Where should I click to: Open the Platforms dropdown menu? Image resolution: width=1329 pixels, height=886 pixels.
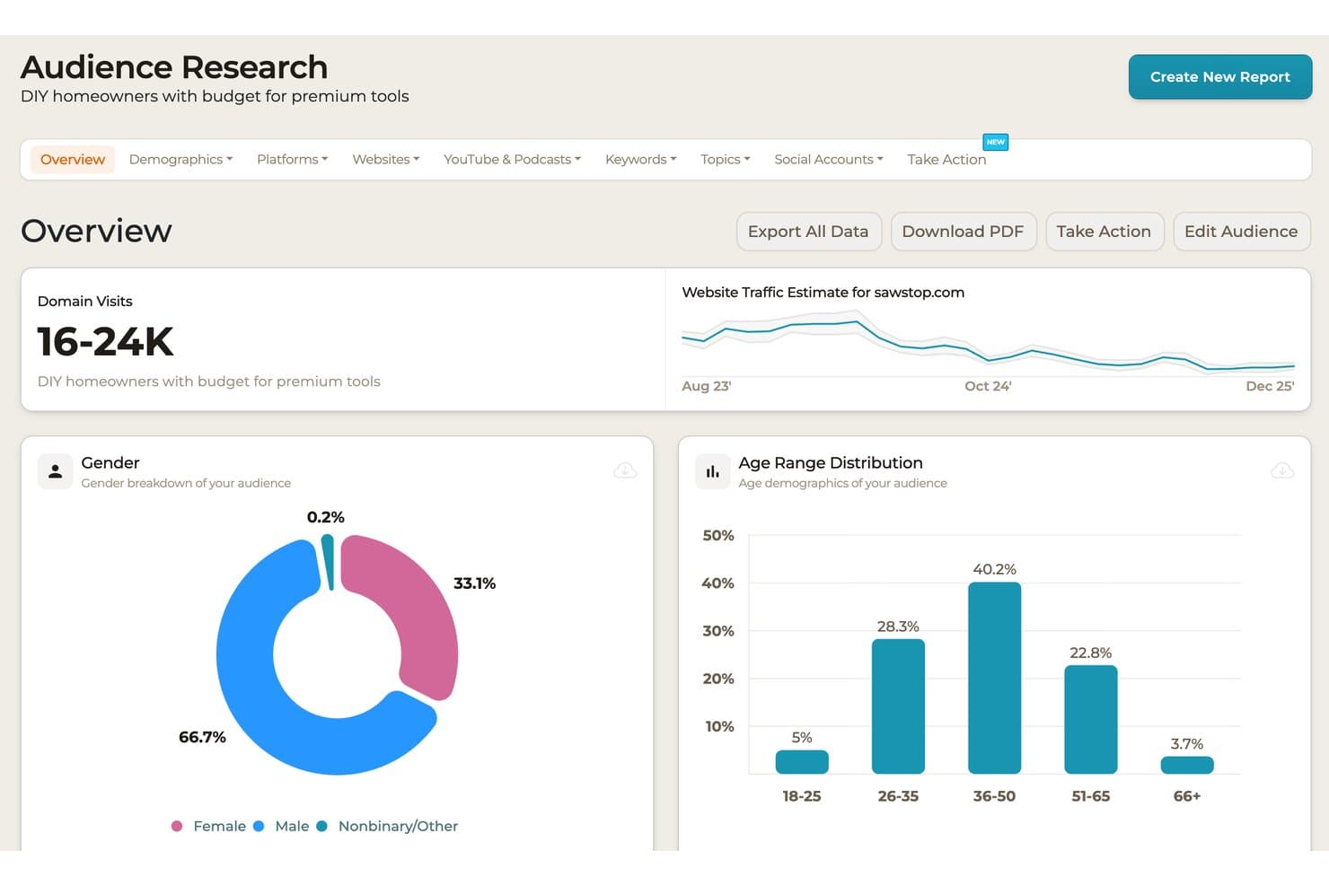pyautogui.click(x=292, y=159)
